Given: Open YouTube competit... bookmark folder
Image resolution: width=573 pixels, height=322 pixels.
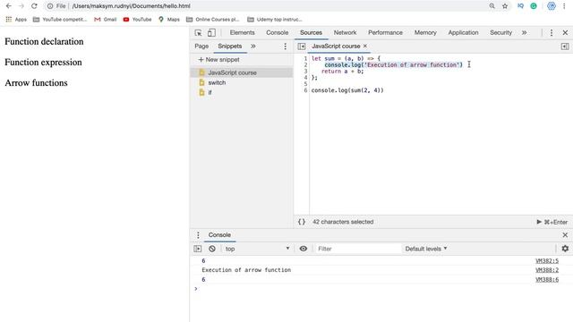Looking at the screenshot, I should pyautogui.click(x=60, y=20).
